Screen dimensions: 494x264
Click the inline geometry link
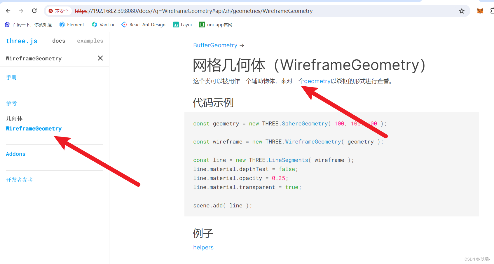click(317, 81)
